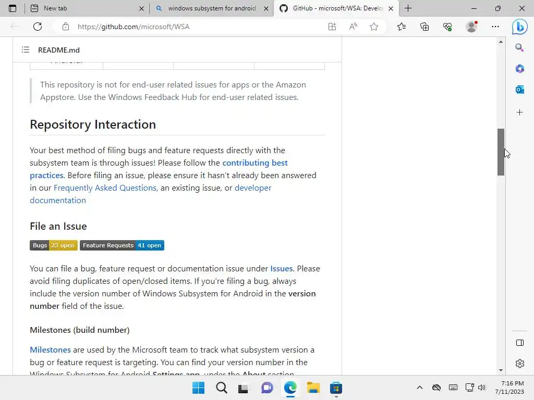Close the New tab tab

point(142,8)
